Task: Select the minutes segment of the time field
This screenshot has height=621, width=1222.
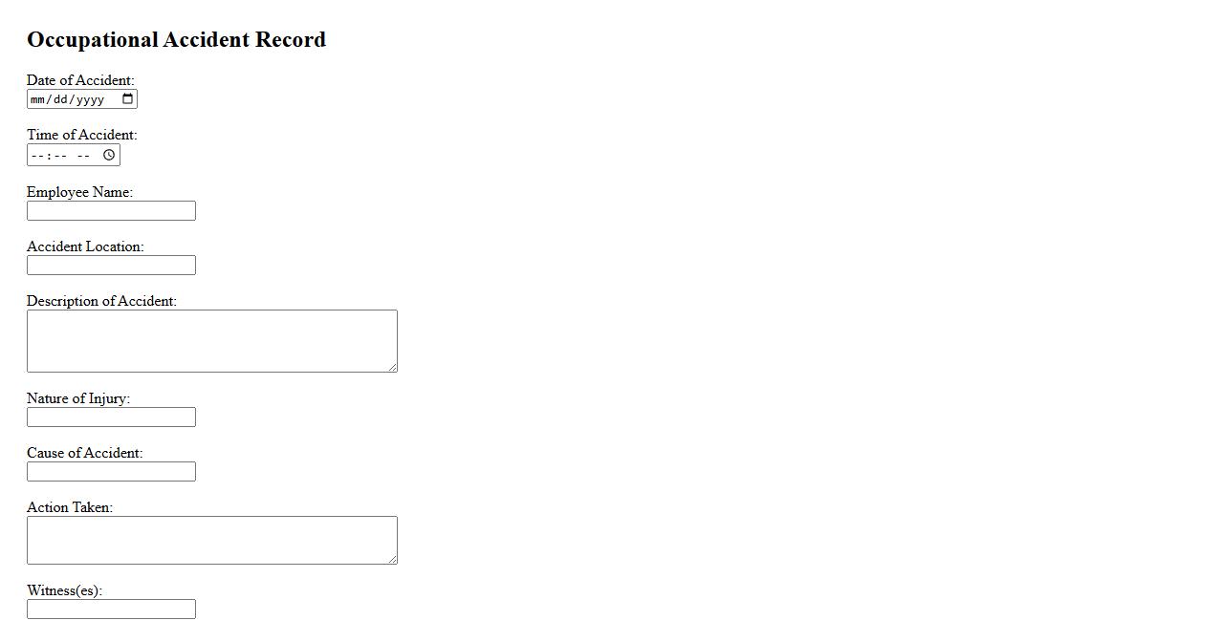Action: pos(59,156)
